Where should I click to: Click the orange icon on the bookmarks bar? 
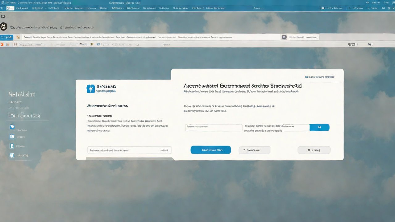click(x=2, y=44)
